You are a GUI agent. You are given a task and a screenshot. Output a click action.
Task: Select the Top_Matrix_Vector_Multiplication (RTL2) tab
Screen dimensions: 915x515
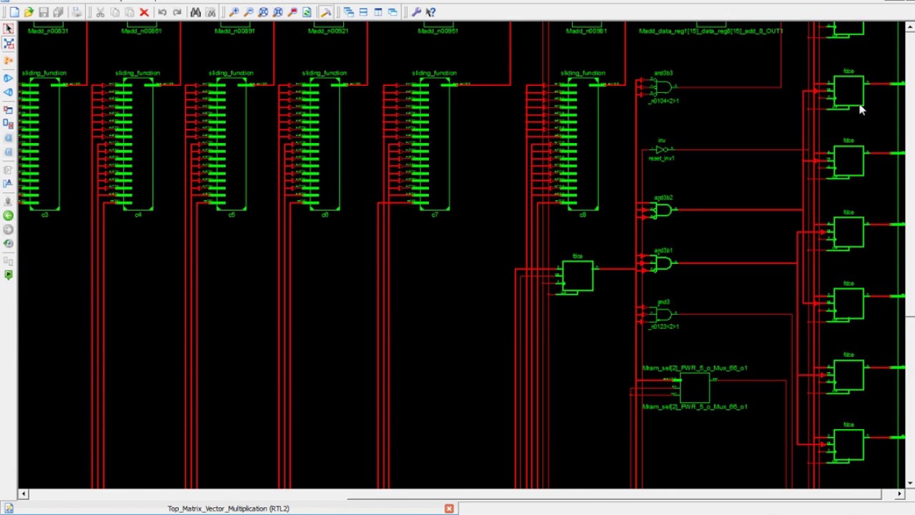coord(228,509)
